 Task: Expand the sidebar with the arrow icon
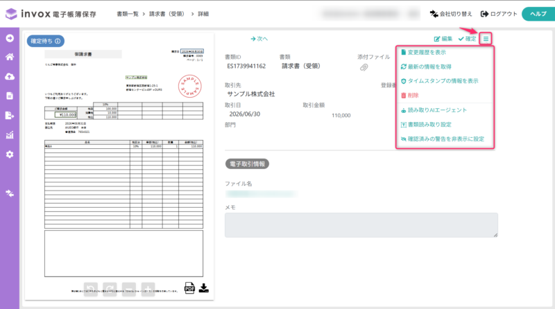click(x=10, y=38)
